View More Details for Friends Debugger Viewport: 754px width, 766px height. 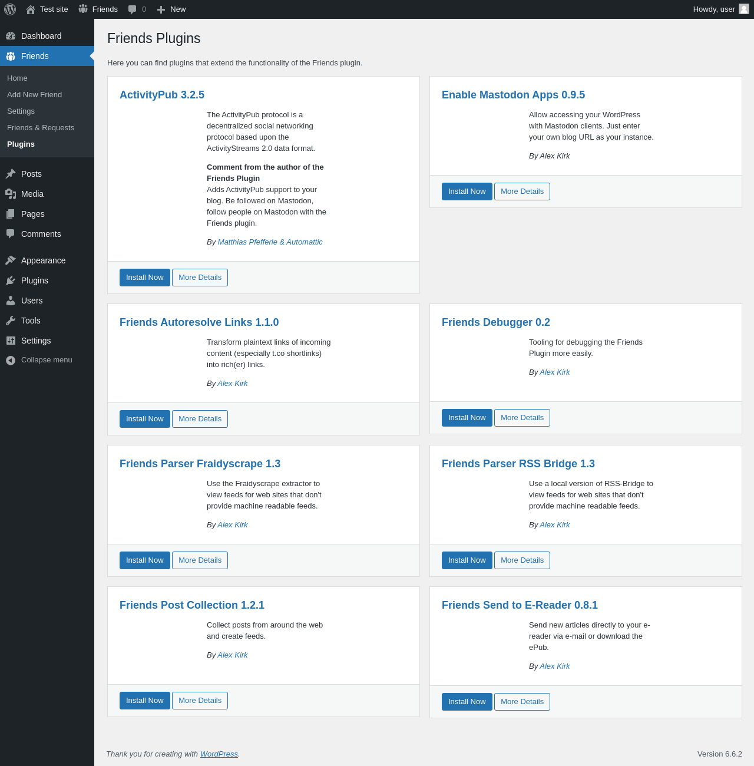click(x=522, y=418)
